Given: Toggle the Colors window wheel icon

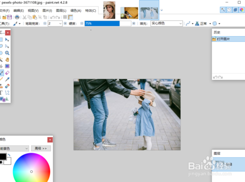Looking at the screenshot, I should click(x=242, y=10).
